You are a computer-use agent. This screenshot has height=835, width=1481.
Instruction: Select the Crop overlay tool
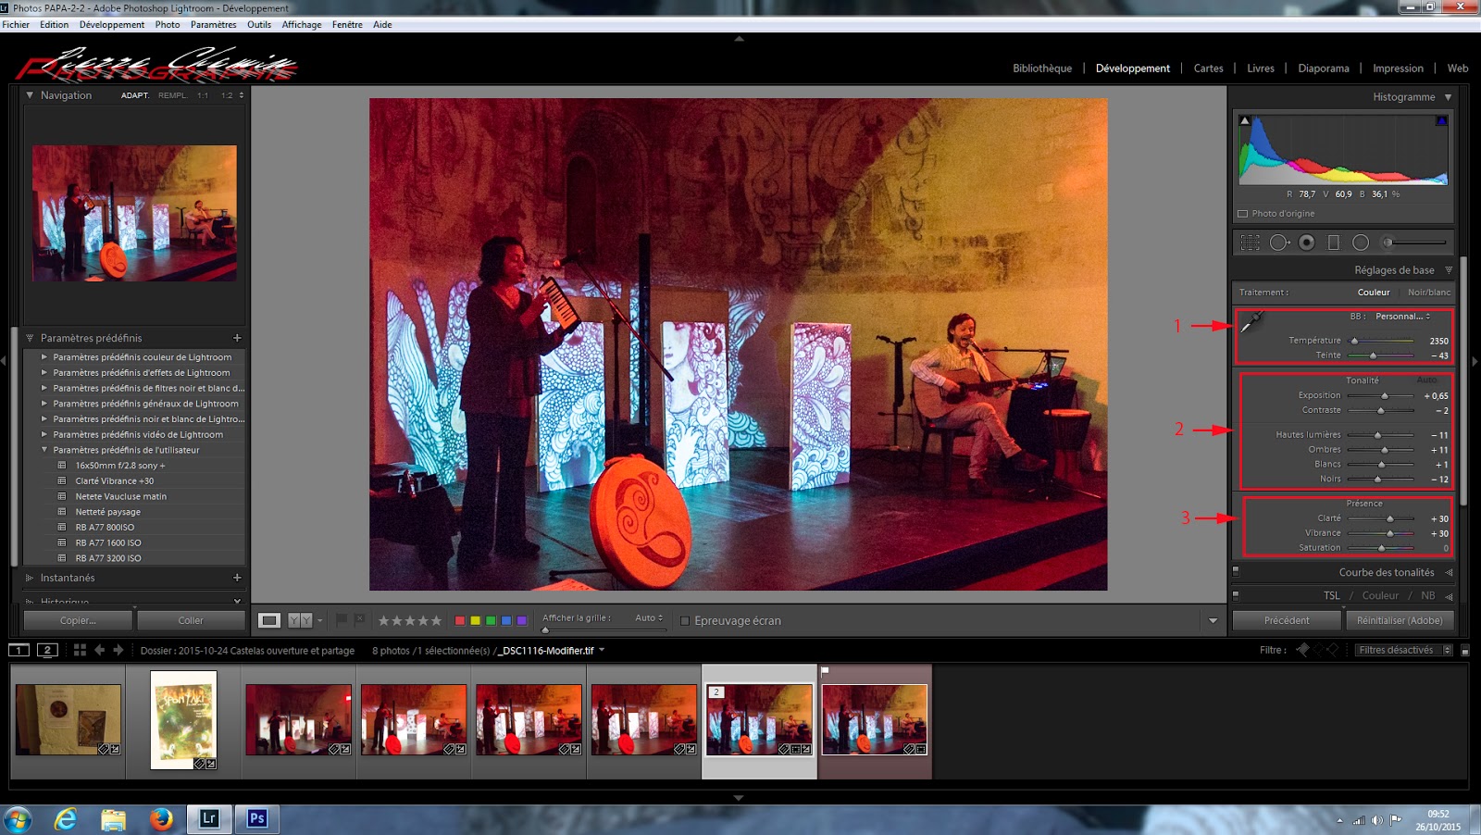click(1250, 243)
